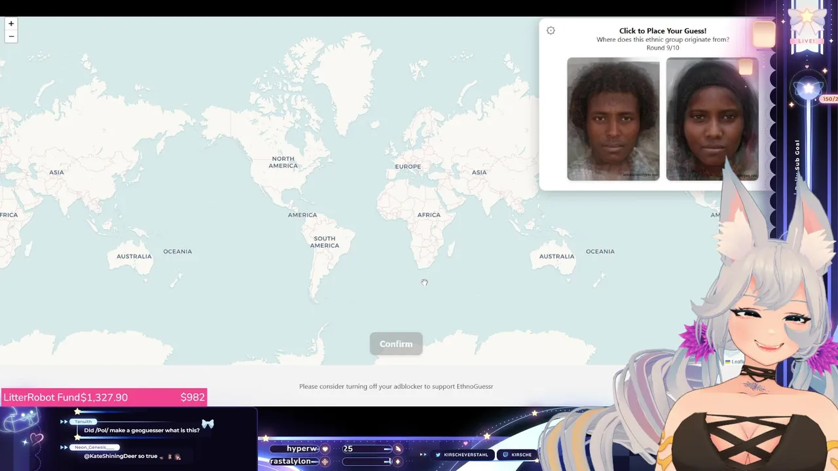This screenshot has width=838, height=471.
Task: Click the right-side AUSTRALIA map label
Action: [556, 256]
